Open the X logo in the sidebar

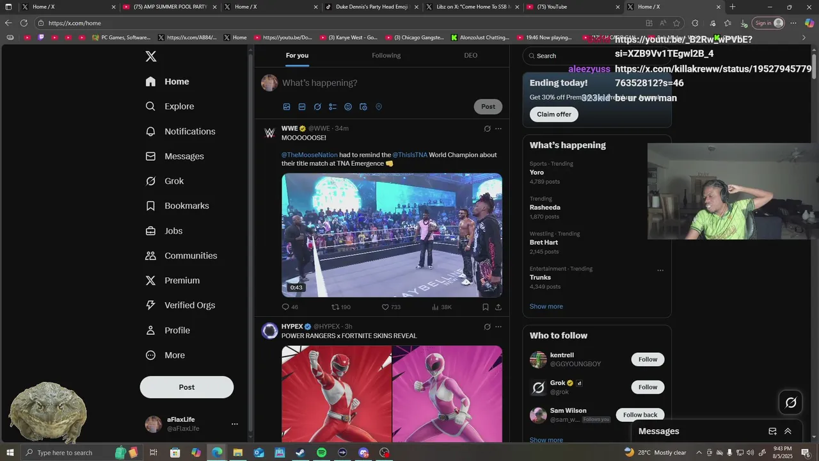(x=151, y=56)
